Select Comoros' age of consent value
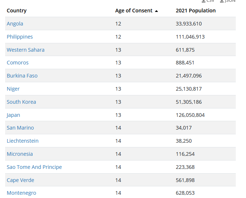Image resolution: width=246 pixels, height=198 pixels. pyautogui.click(x=118, y=63)
